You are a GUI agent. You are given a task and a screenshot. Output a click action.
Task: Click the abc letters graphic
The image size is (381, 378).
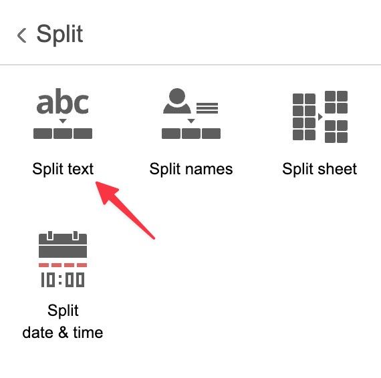(63, 102)
